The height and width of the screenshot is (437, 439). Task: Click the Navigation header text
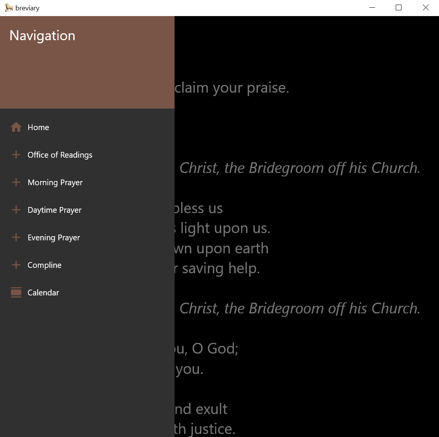click(42, 36)
